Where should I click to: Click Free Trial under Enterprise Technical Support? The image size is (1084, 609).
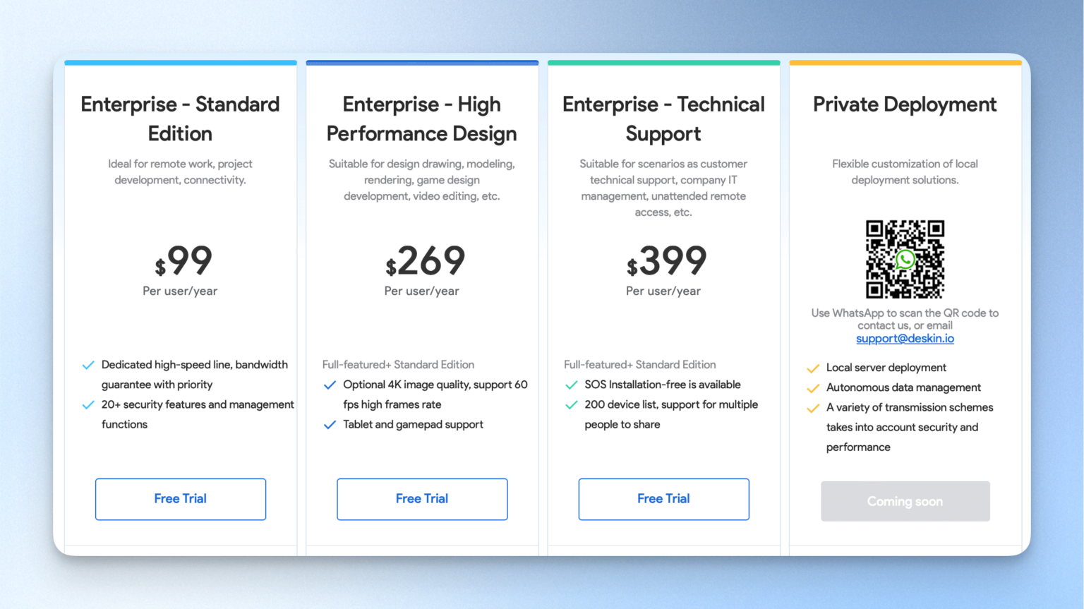[663, 499]
